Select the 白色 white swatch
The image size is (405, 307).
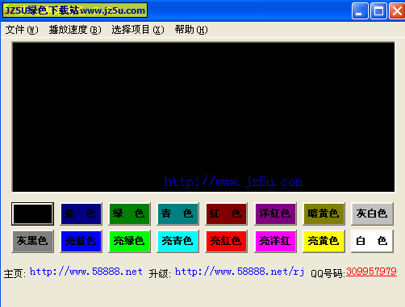point(372,241)
